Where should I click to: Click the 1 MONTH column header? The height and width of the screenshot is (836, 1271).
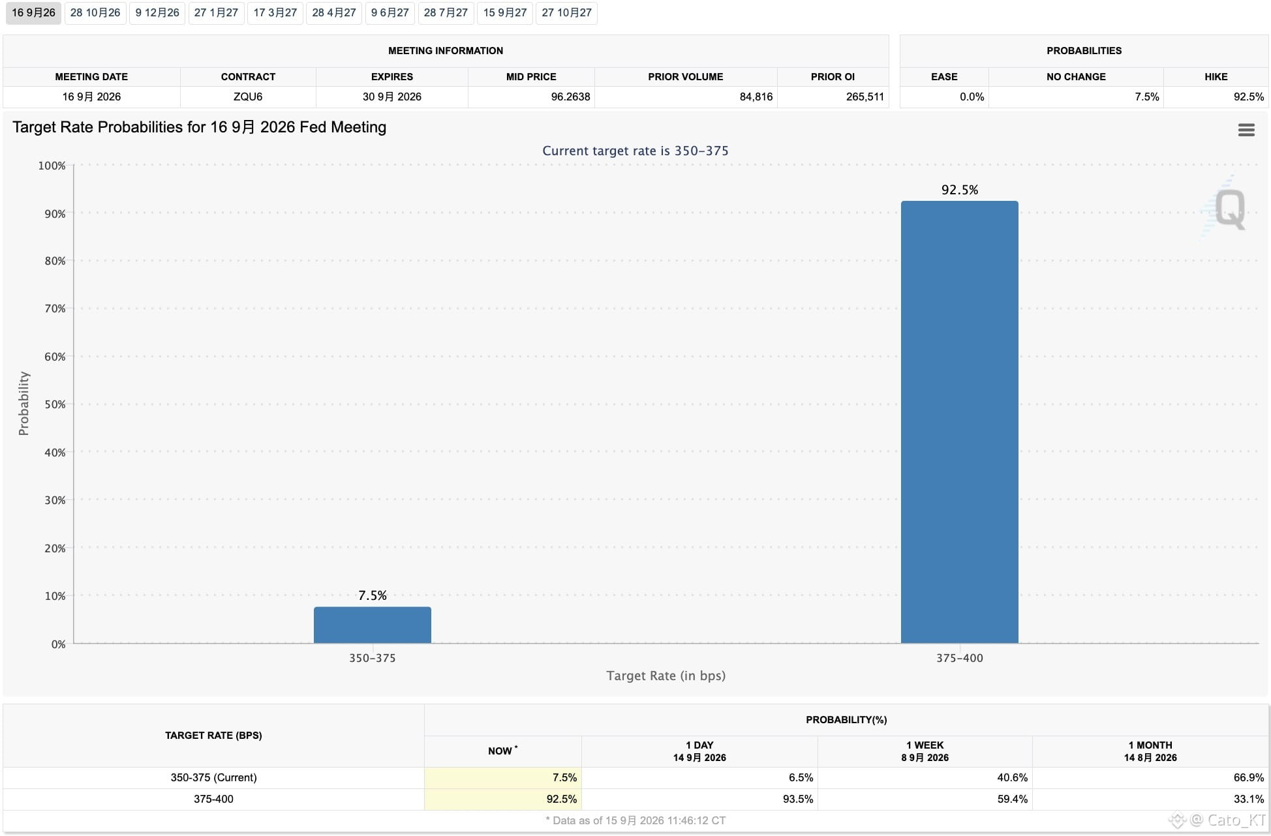(1150, 751)
